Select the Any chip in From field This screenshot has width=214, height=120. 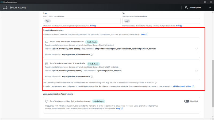pyautogui.click(x=48, y=21)
